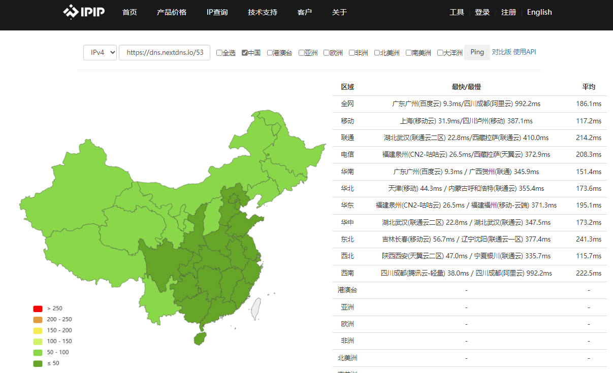The width and height of the screenshot is (613, 373).
Task: Open the 使用API link
Action: (525, 52)
